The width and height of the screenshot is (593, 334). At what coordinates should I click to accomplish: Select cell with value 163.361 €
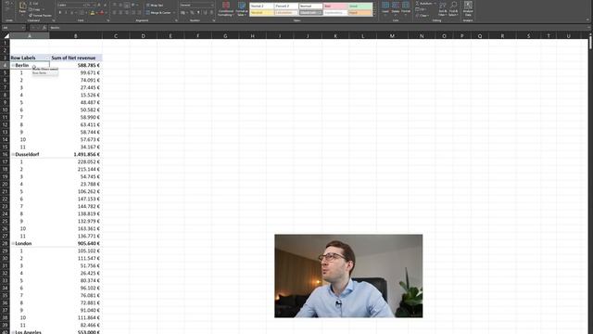tap(76, 229)
